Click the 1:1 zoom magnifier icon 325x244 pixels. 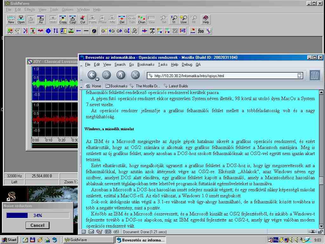coord(174,20)
